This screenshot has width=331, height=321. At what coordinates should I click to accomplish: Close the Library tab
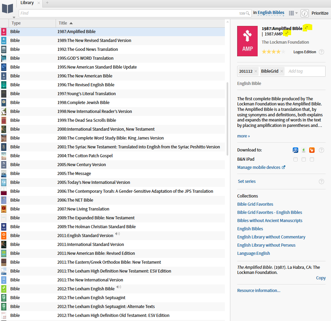pyautogui.click(x=39, y=3)
